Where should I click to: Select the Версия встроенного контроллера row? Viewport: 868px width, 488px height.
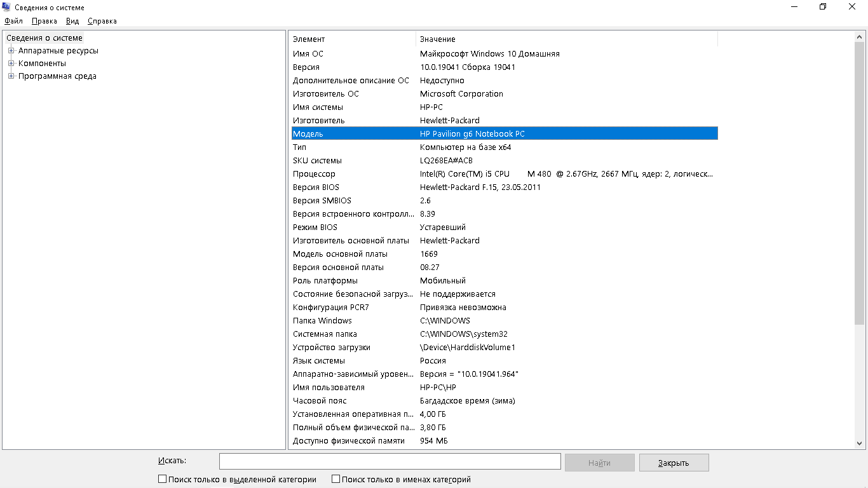(x=505, y=214)
